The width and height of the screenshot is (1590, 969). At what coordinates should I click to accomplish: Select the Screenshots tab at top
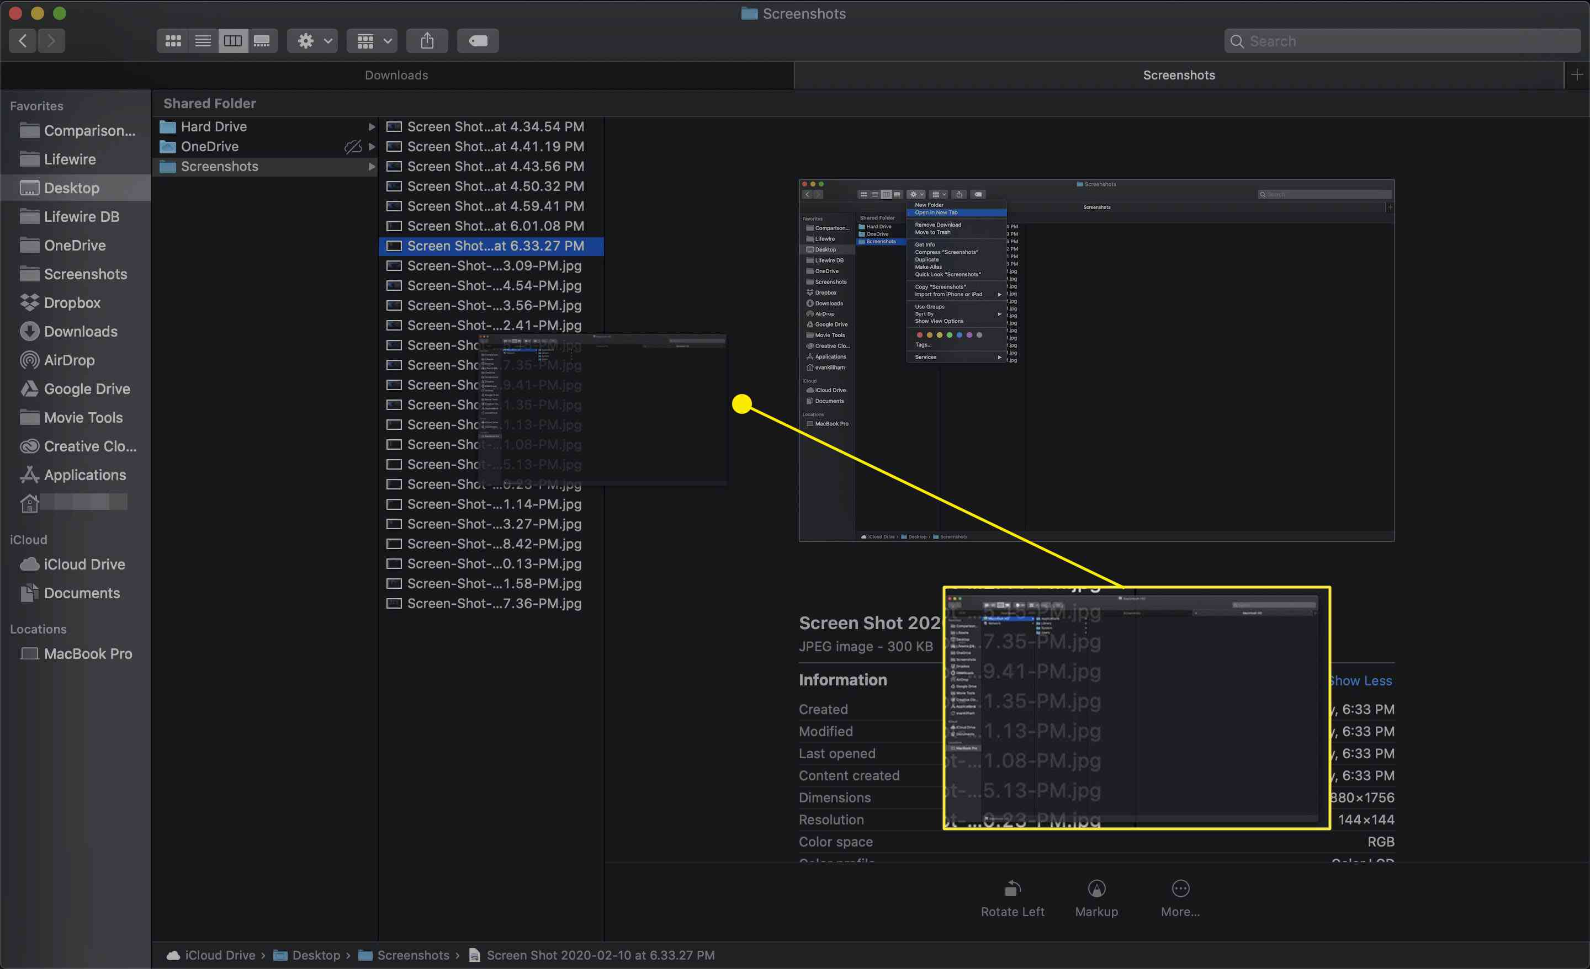[x=1179, y=75]
